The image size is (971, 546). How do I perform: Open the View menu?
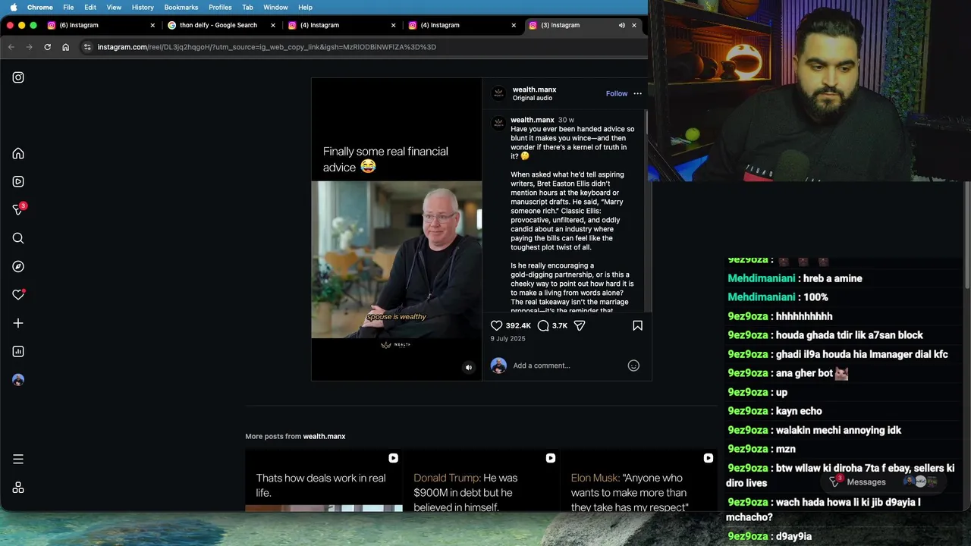[114, 7]
